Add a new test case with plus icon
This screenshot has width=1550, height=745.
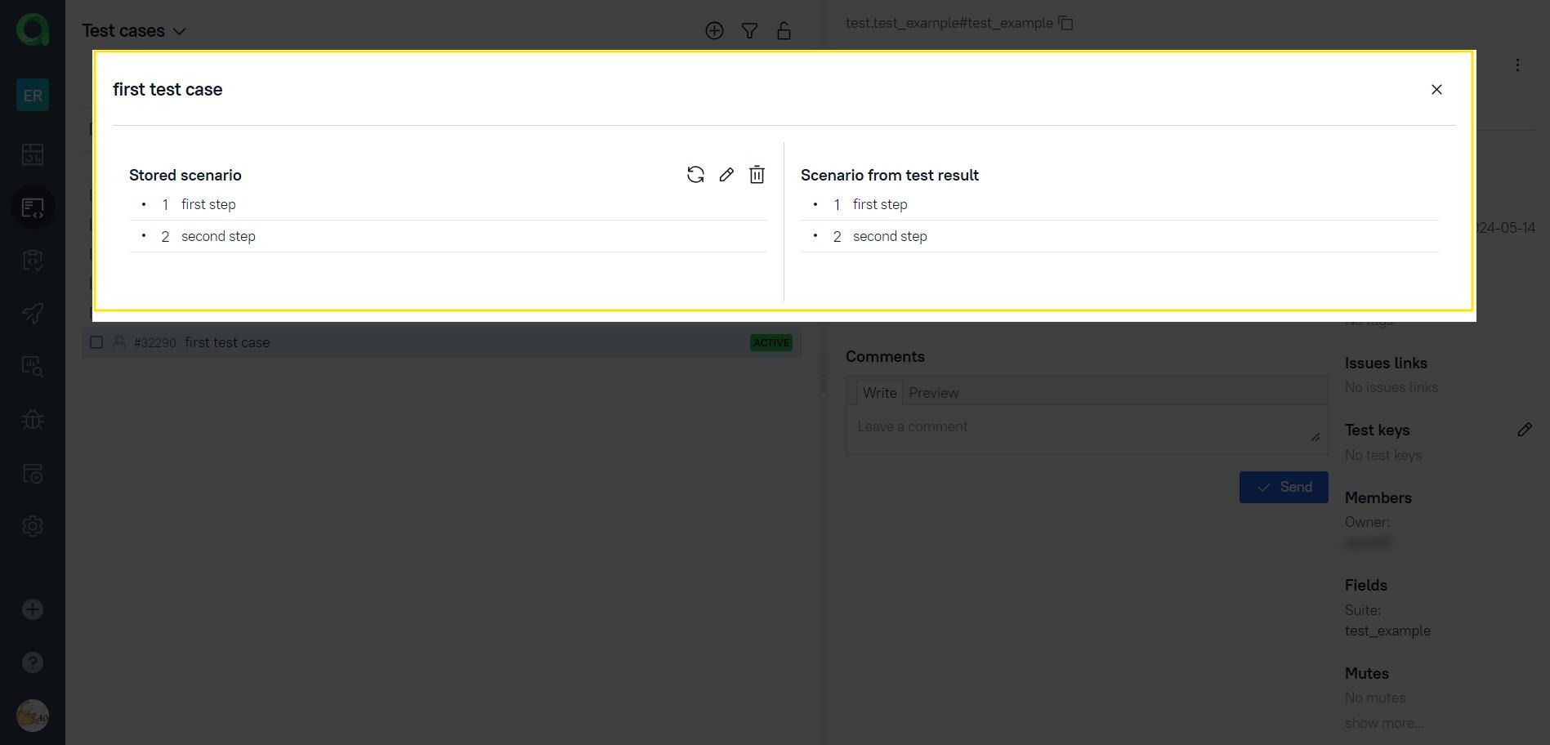pos(714,31)
